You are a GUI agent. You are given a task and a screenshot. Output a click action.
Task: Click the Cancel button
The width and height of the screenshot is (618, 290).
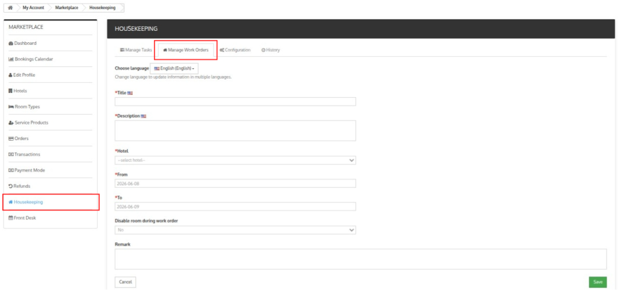[x=126, y=282]
